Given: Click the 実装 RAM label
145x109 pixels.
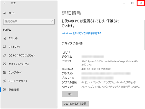Looking at the screenshot, I should (x=67, y=69).
